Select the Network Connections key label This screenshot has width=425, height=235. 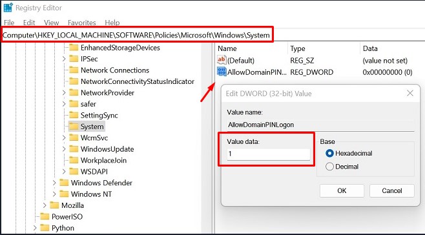(x=115, y=70)
